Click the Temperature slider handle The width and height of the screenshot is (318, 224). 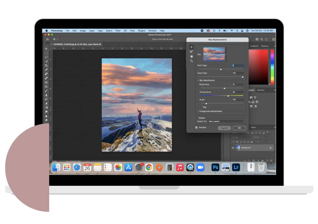[x=228, y=96]
